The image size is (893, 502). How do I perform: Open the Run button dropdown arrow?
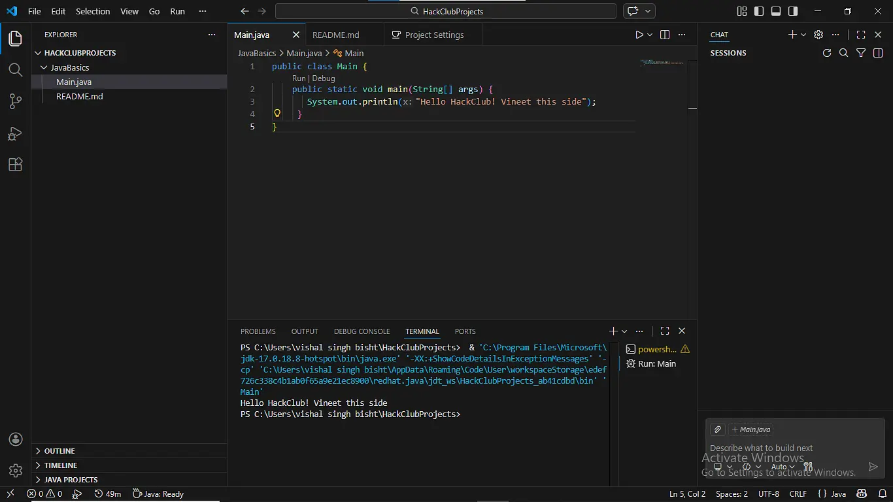(648, 35)
